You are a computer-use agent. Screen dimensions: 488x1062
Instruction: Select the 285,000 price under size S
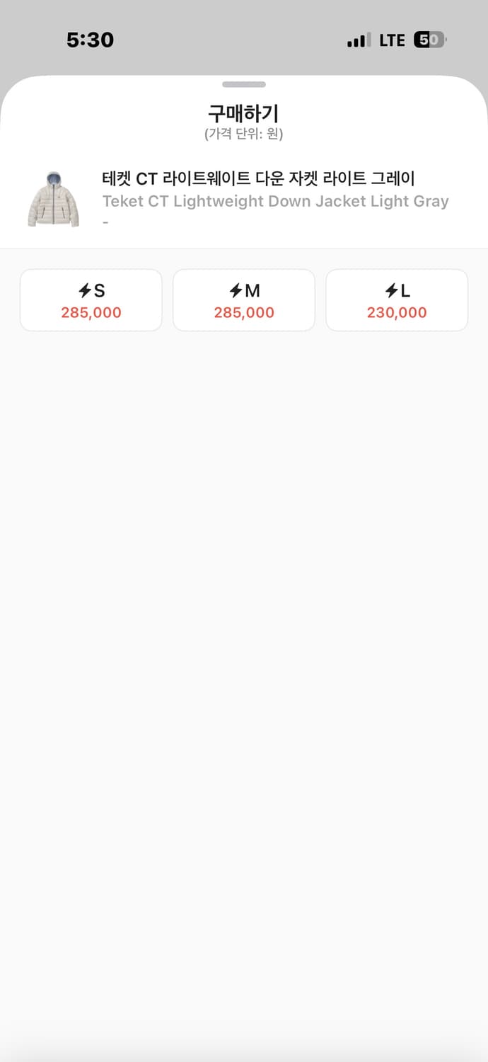[x=91, y=312]
